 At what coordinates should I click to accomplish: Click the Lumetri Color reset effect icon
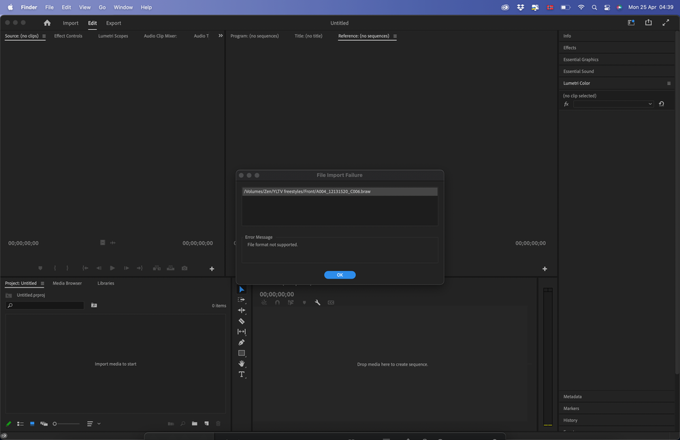[662, 104]
